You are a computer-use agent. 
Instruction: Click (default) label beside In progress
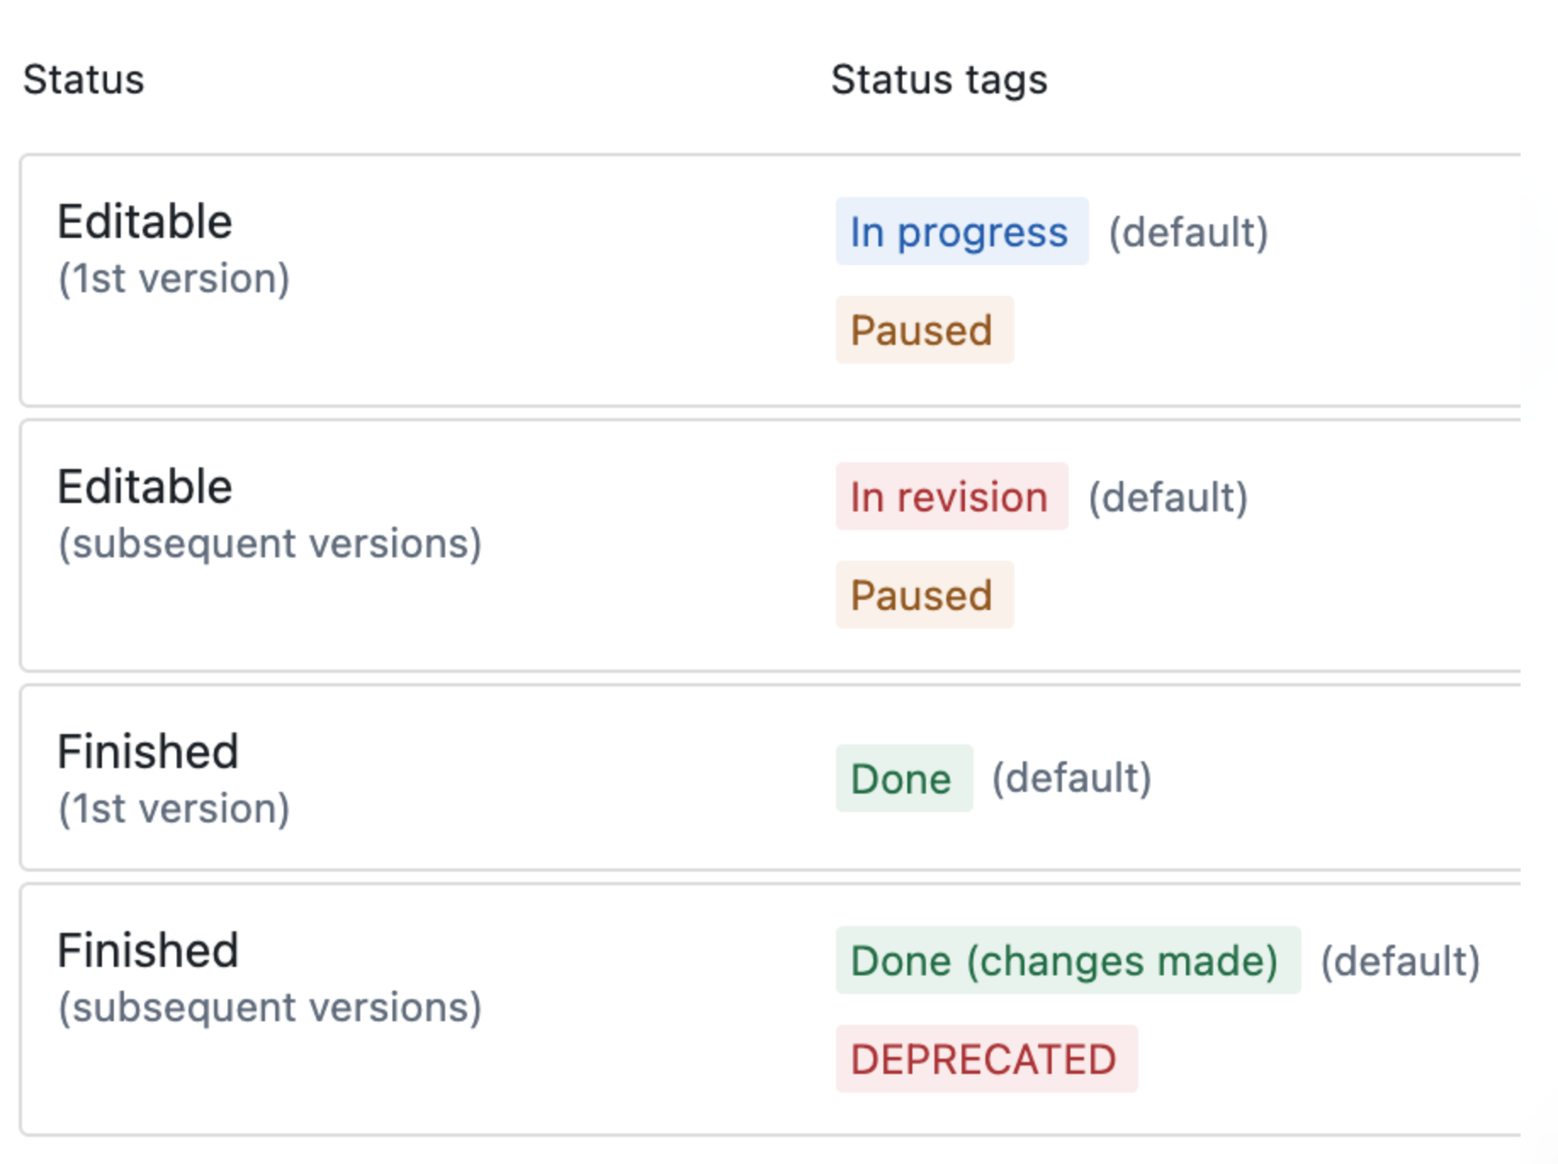1188,232
